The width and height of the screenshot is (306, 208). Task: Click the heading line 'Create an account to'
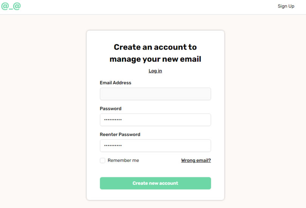pos(155,47)
